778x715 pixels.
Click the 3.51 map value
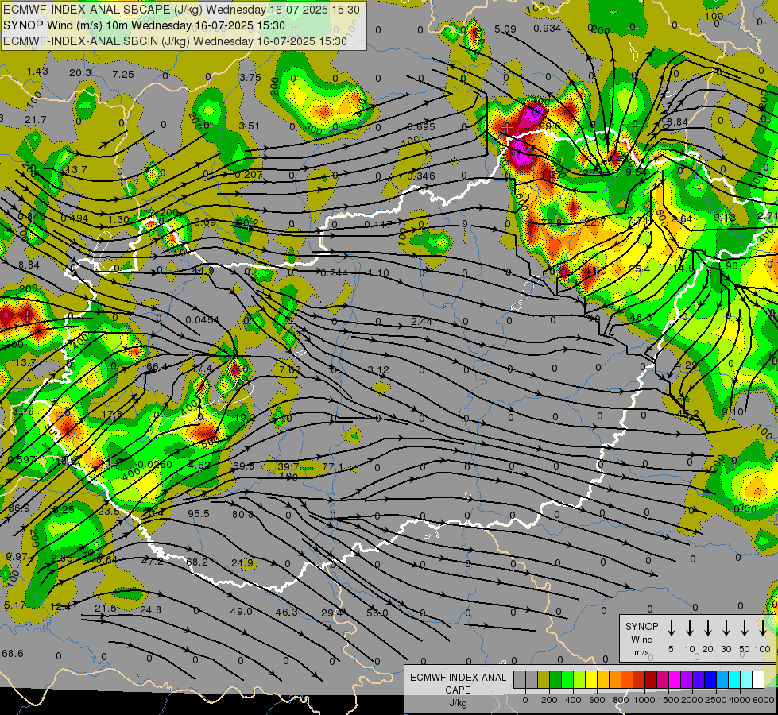coord(249,126)
